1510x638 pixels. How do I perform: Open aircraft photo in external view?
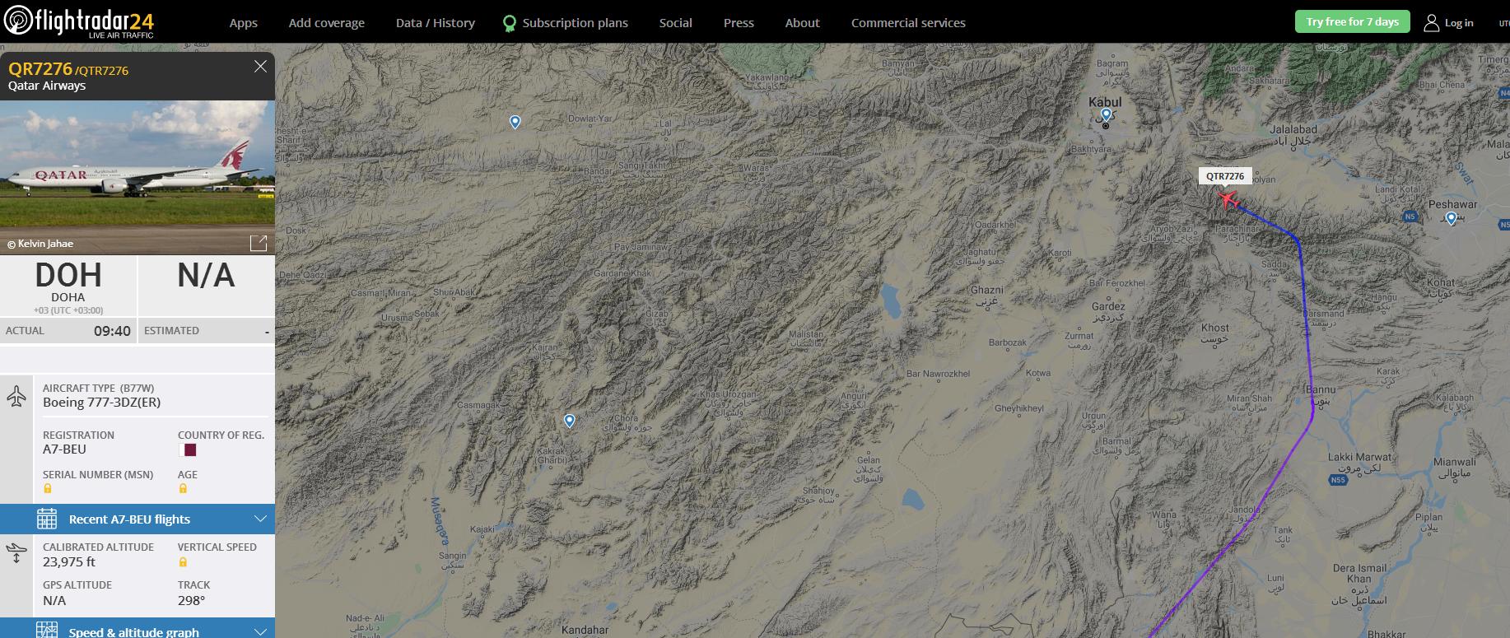(259, 243)
